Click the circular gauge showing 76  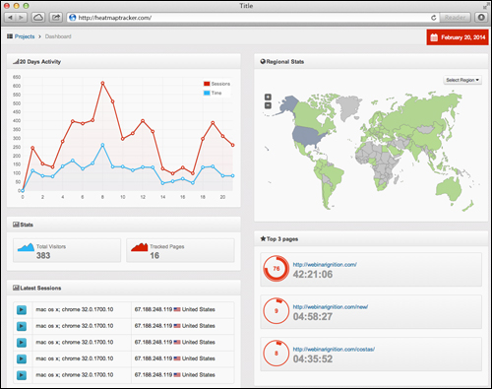(x=277, y=269)
